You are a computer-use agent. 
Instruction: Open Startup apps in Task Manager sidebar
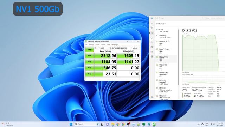(x=152, y=42)
